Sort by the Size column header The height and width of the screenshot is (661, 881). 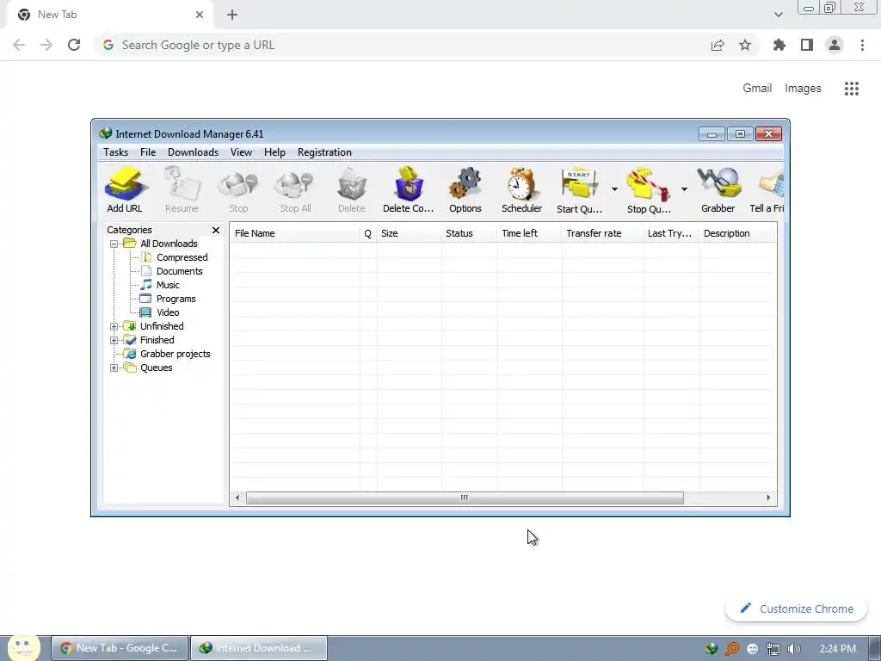click(x=409, y=233)
